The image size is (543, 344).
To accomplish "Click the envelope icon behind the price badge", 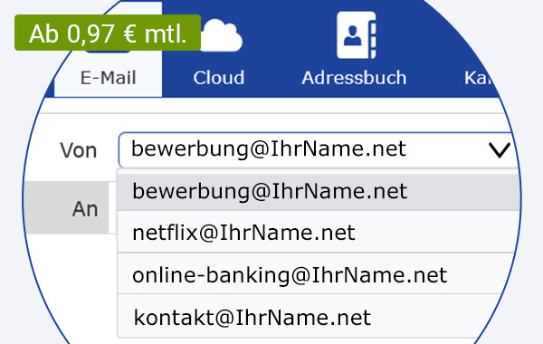I will click(x=108, y=52).
